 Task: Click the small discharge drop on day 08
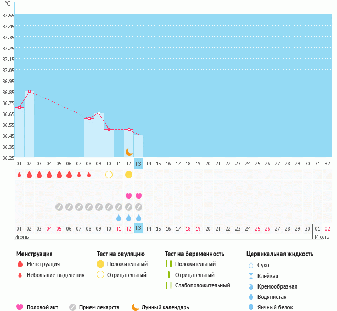(89, 174)
